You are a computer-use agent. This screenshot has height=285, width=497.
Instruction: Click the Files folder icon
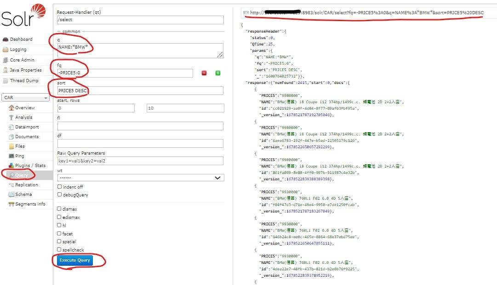click(x=11, y=146)
